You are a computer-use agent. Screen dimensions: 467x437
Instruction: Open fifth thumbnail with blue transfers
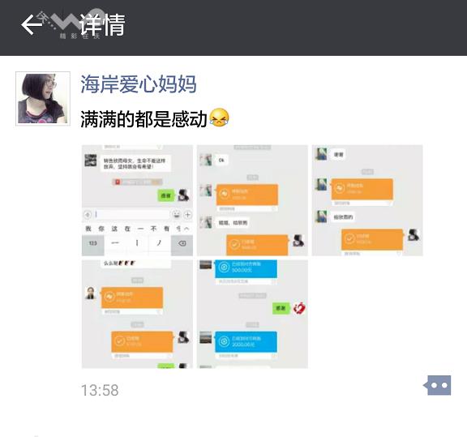tap(252, 314)
